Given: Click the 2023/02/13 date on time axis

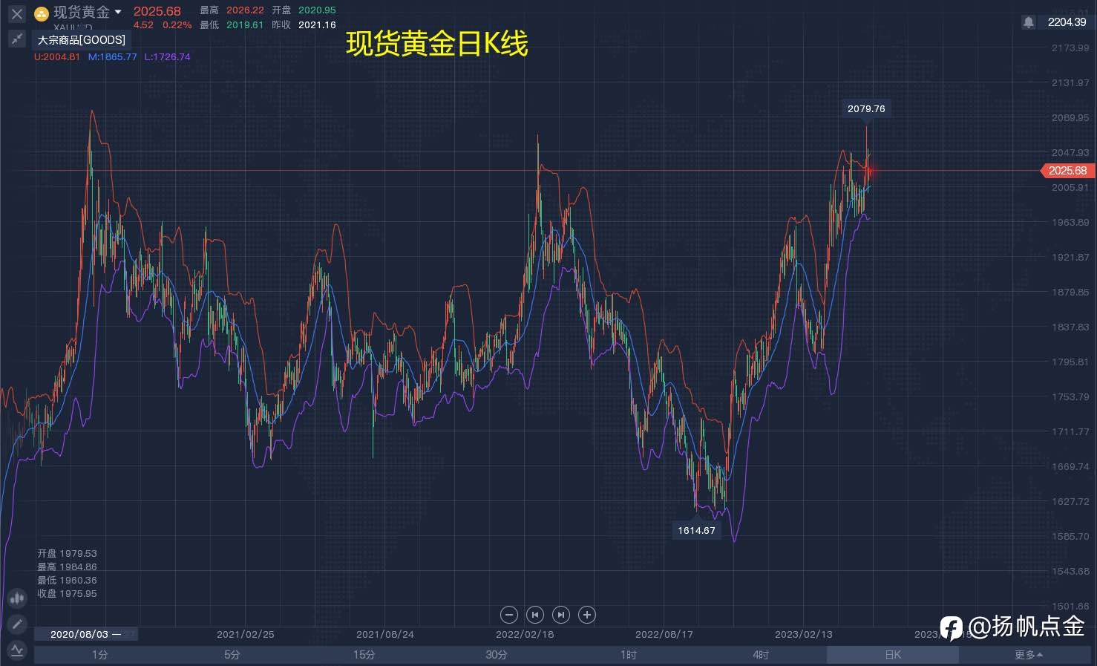Looking at the screenshot, I should pos(804,635).
